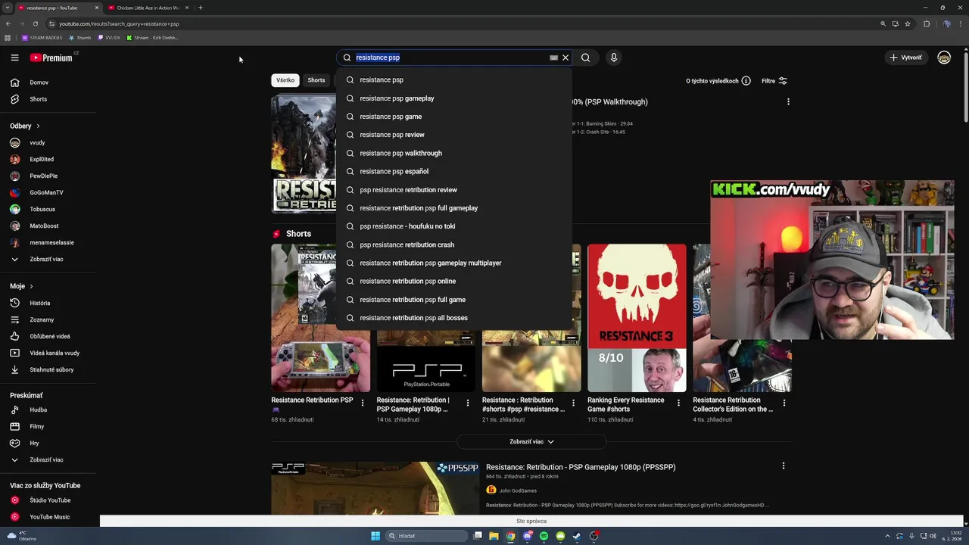Open Windows Start menu

pyautogui.click(x=375, y=536)
